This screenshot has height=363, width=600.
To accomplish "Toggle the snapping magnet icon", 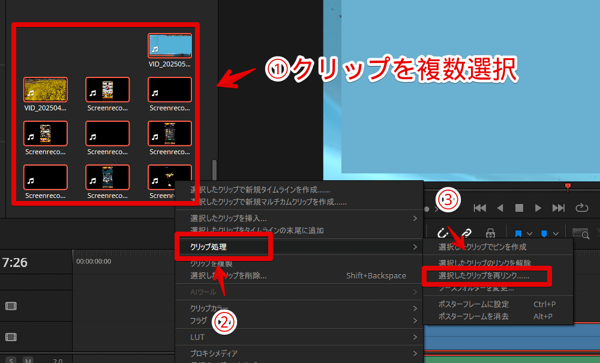I will click(443, 233).
